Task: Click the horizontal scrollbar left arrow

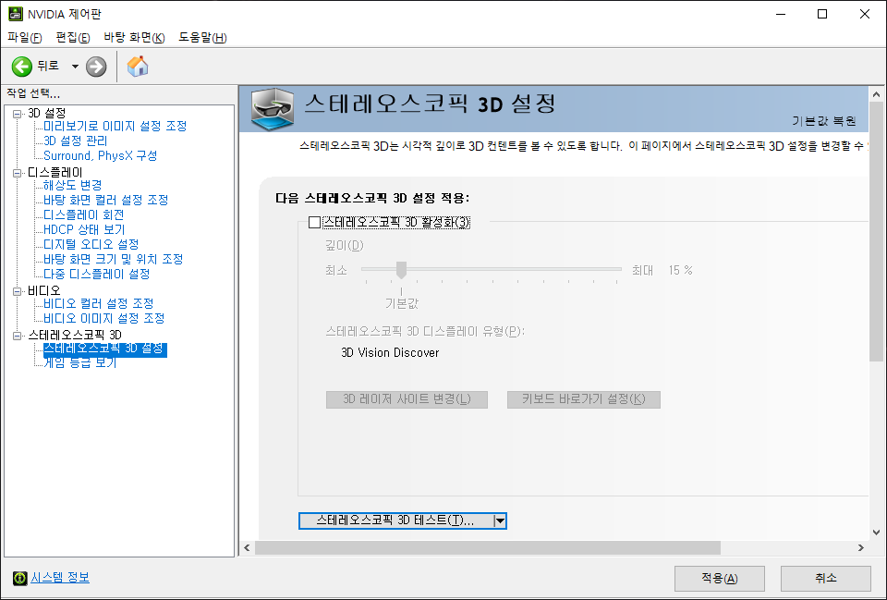Action: [x=247, y=547]
